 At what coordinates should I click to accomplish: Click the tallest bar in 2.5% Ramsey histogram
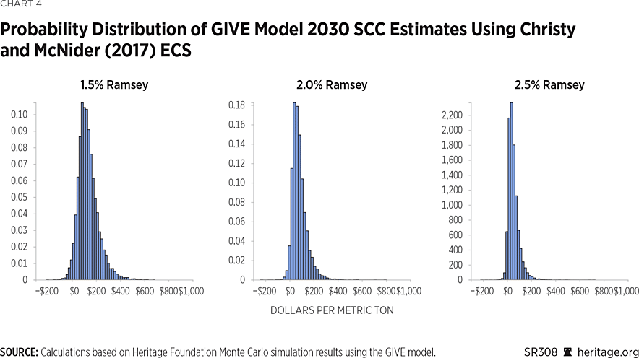pyautogui.click(x=511, y=191)
